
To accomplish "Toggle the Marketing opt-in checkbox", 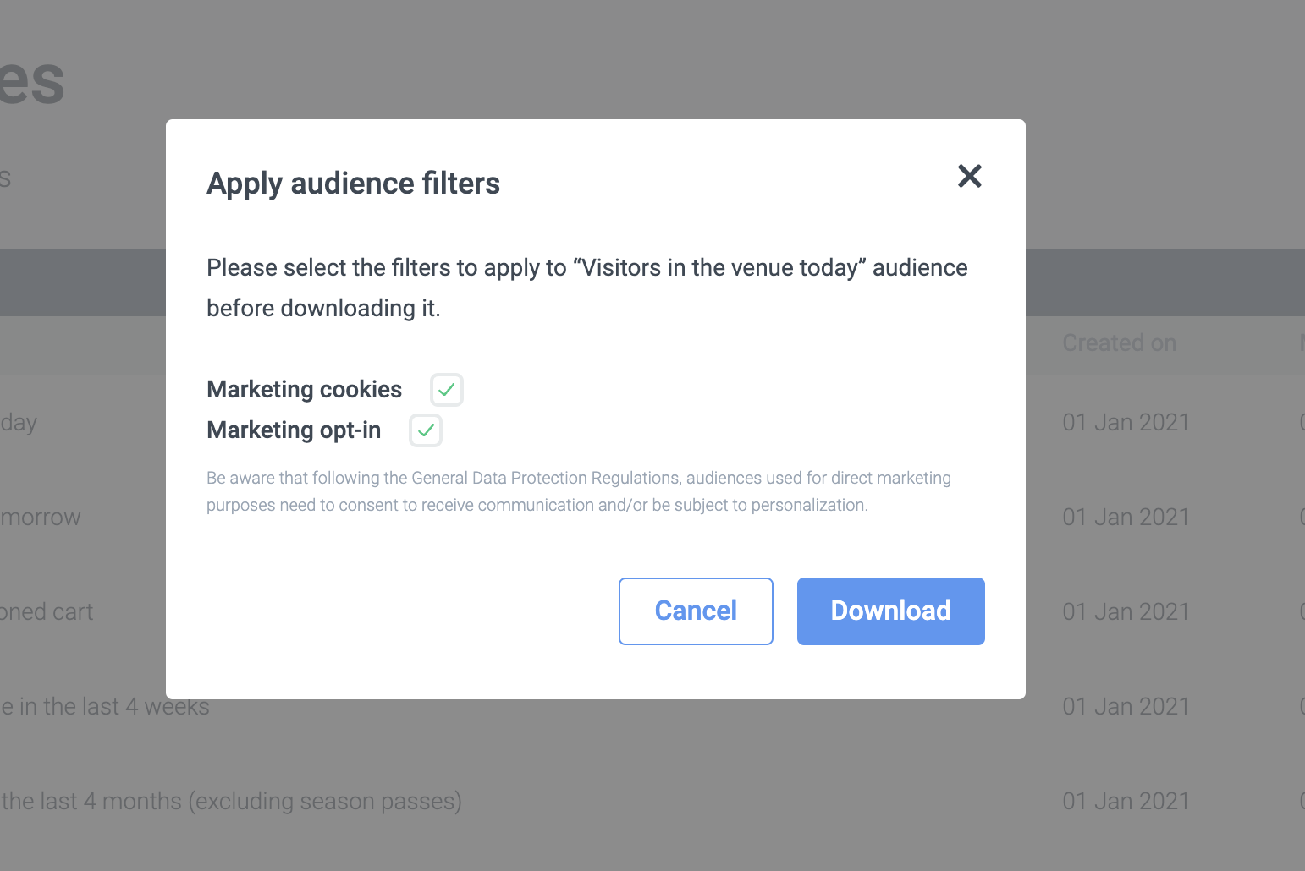I will pos(426,430).
